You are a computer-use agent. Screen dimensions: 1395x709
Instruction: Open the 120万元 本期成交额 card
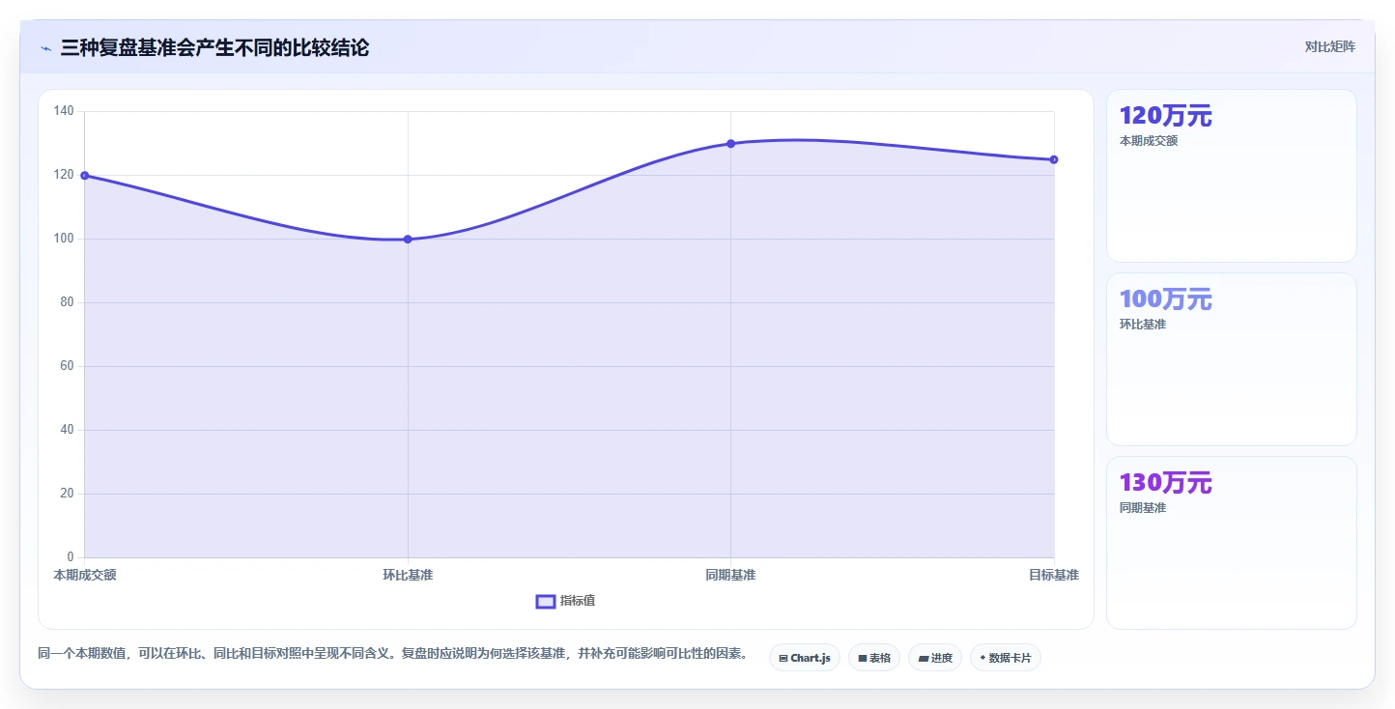coord(1232,176)
